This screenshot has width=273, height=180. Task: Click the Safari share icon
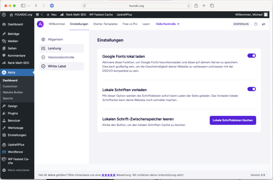click(196, 6)
